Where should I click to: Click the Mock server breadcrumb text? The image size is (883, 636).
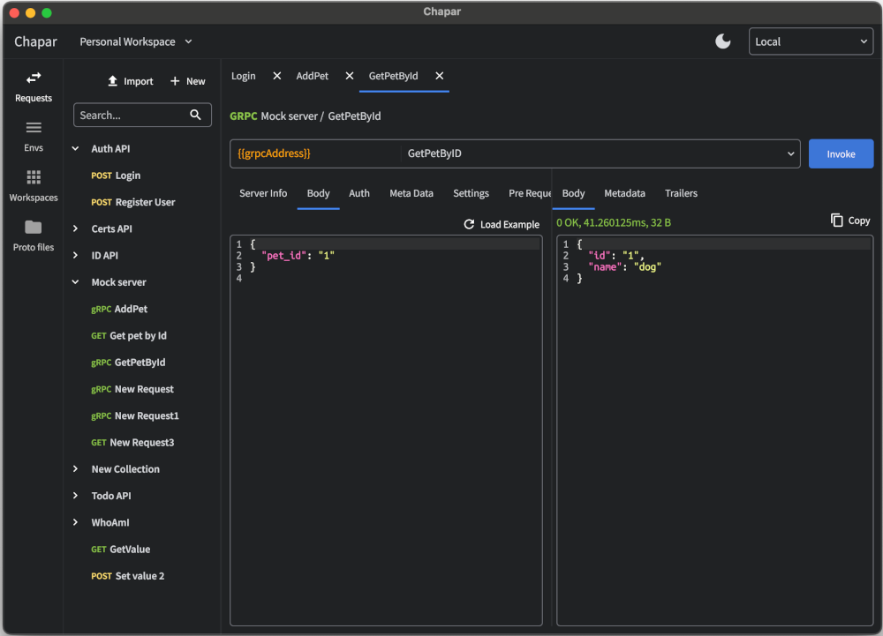[289, 116]
